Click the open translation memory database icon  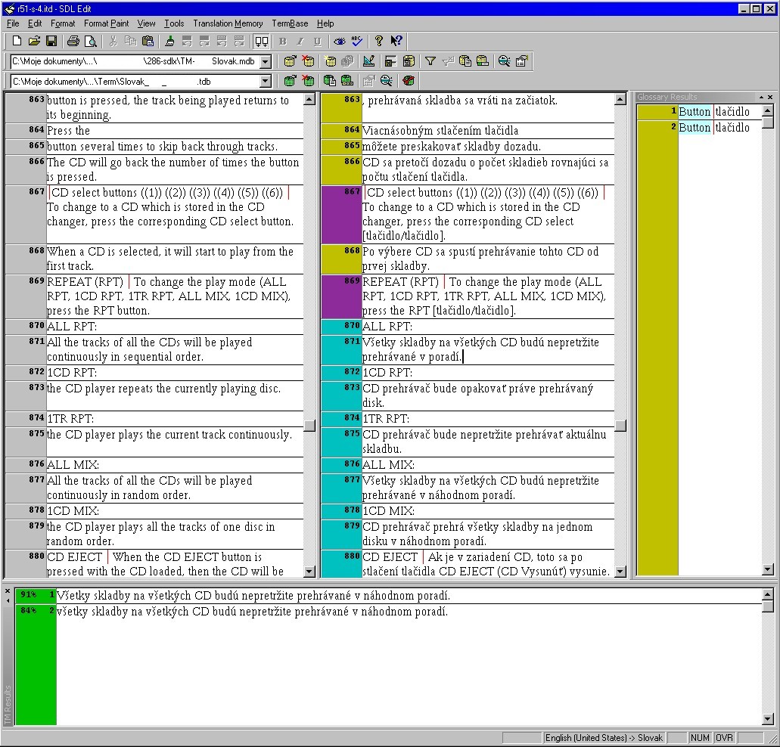click(x=290, y=61)
